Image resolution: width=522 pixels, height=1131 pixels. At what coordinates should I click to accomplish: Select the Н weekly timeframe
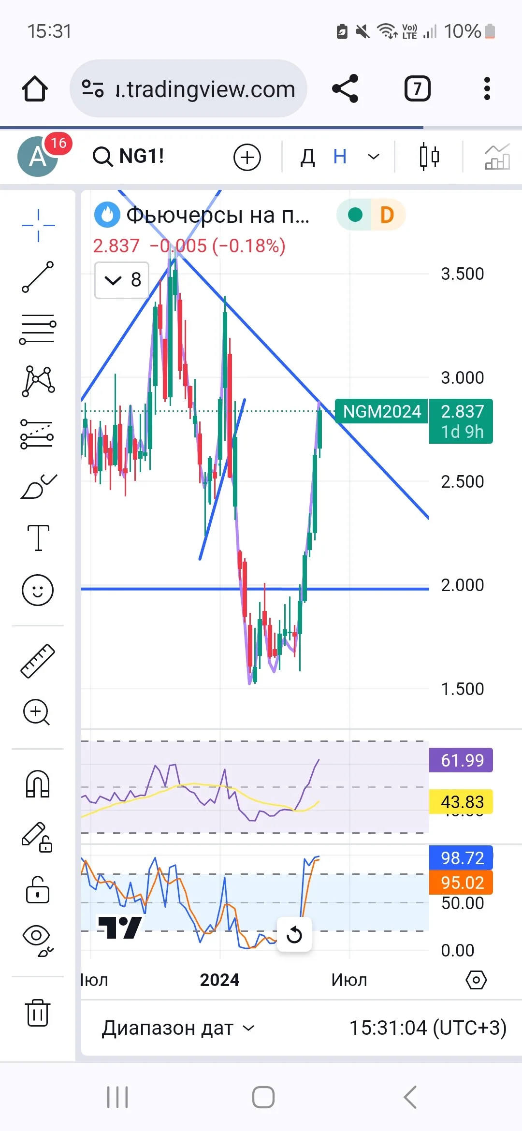tap(340, 157)
